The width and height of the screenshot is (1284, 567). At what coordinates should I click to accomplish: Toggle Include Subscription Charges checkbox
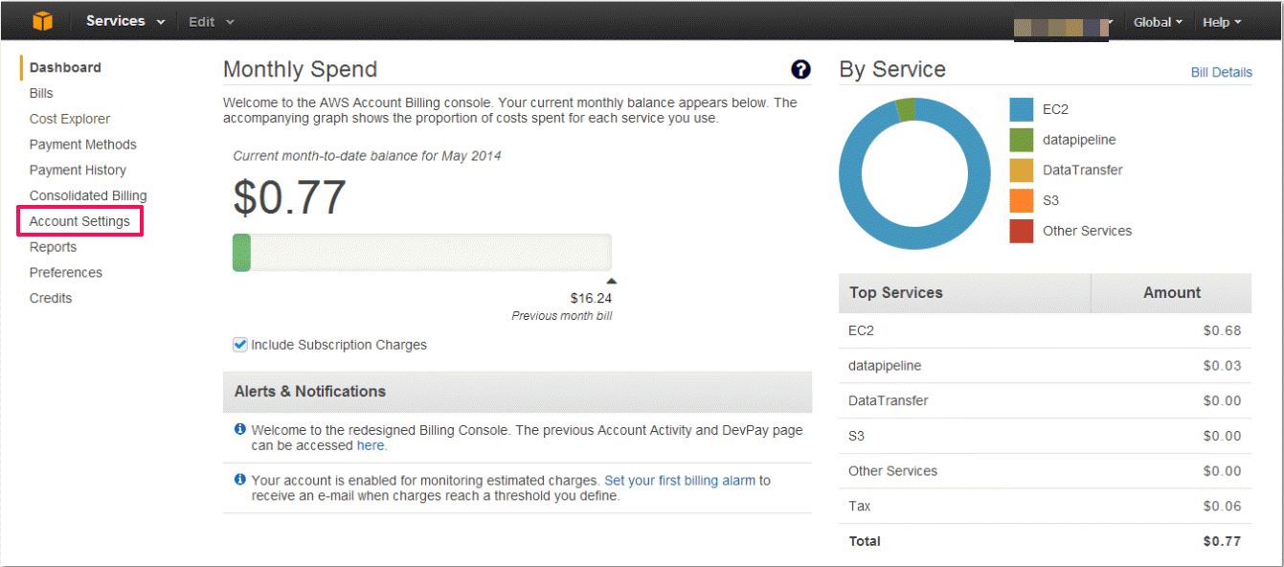240,344
